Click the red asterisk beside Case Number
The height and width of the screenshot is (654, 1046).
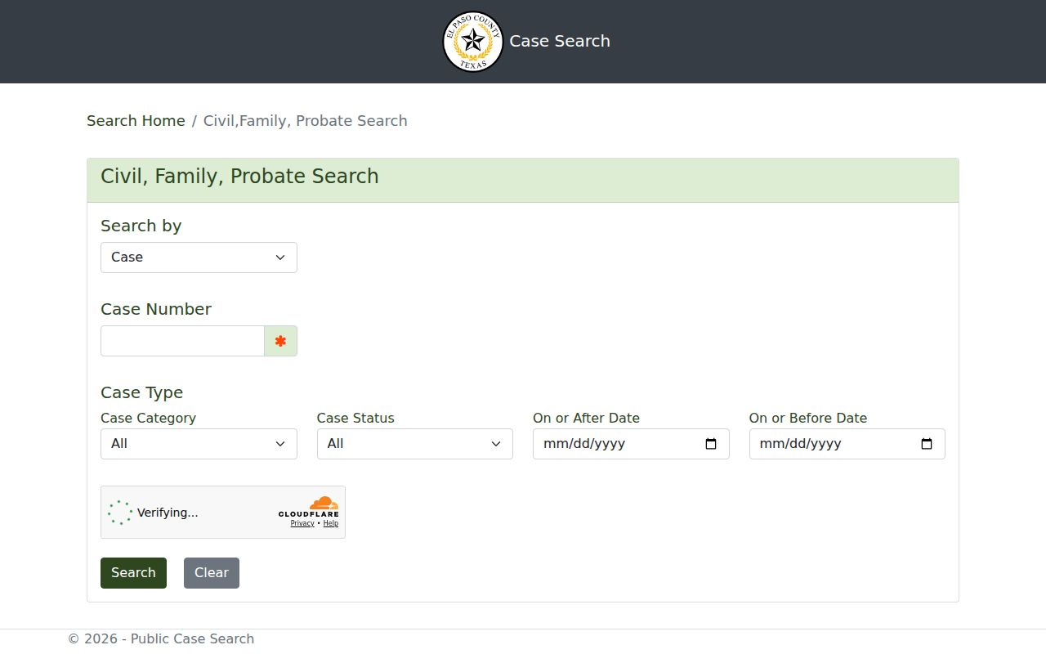pyautogui.click(x=280, y=341)
